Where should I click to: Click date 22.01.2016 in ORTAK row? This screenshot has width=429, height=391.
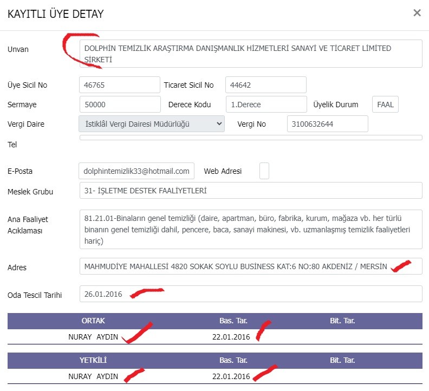(231, 337)
